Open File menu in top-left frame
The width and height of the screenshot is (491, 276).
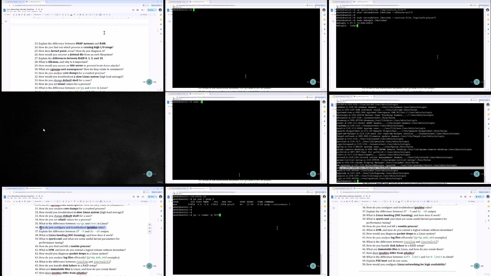[x=8, y=11]
